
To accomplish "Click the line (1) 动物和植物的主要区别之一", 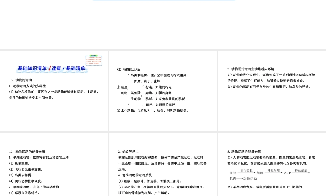I will [54, 92].
